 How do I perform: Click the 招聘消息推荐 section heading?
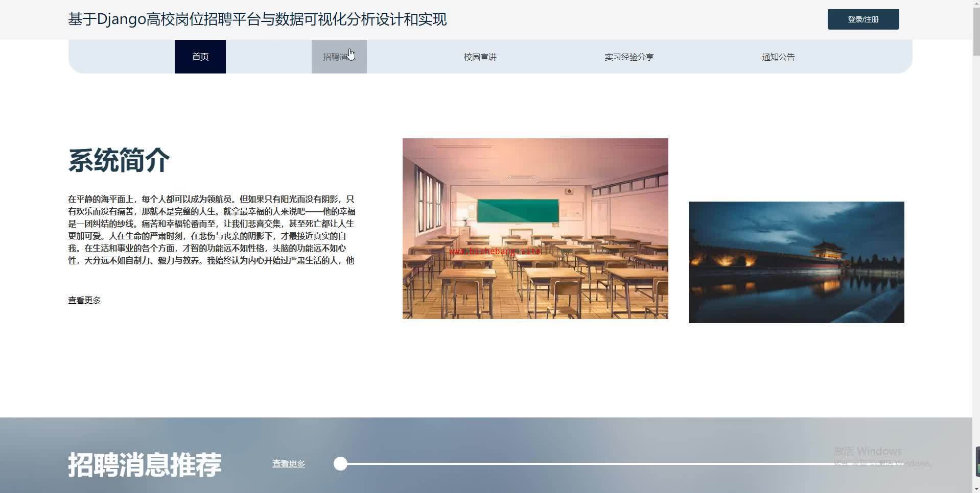tap(145, 464)
